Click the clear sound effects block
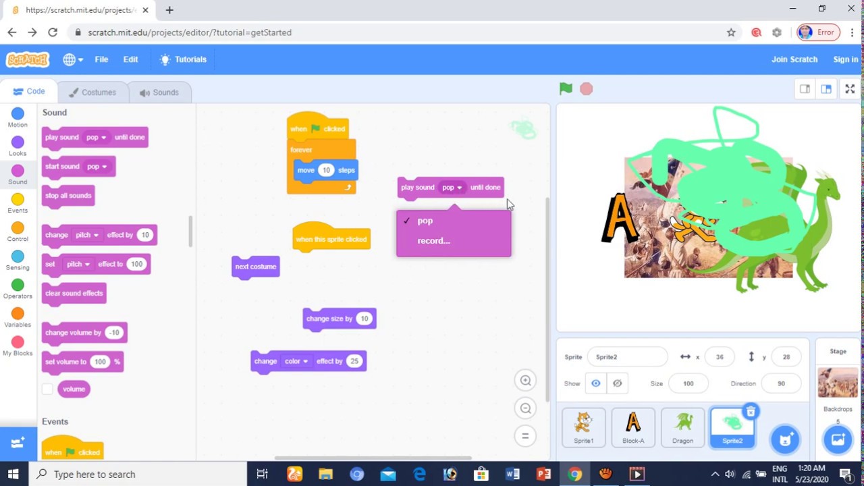Screen dimensions: 864x486 74,294
